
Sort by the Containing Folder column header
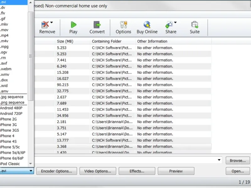113,41
